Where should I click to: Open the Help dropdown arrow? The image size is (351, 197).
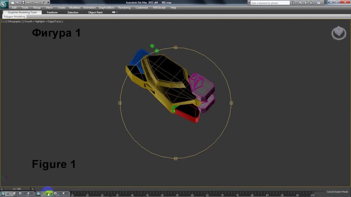point(322,3)
